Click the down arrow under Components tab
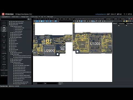This screenshot has height=100, width=133. (126, 26)
